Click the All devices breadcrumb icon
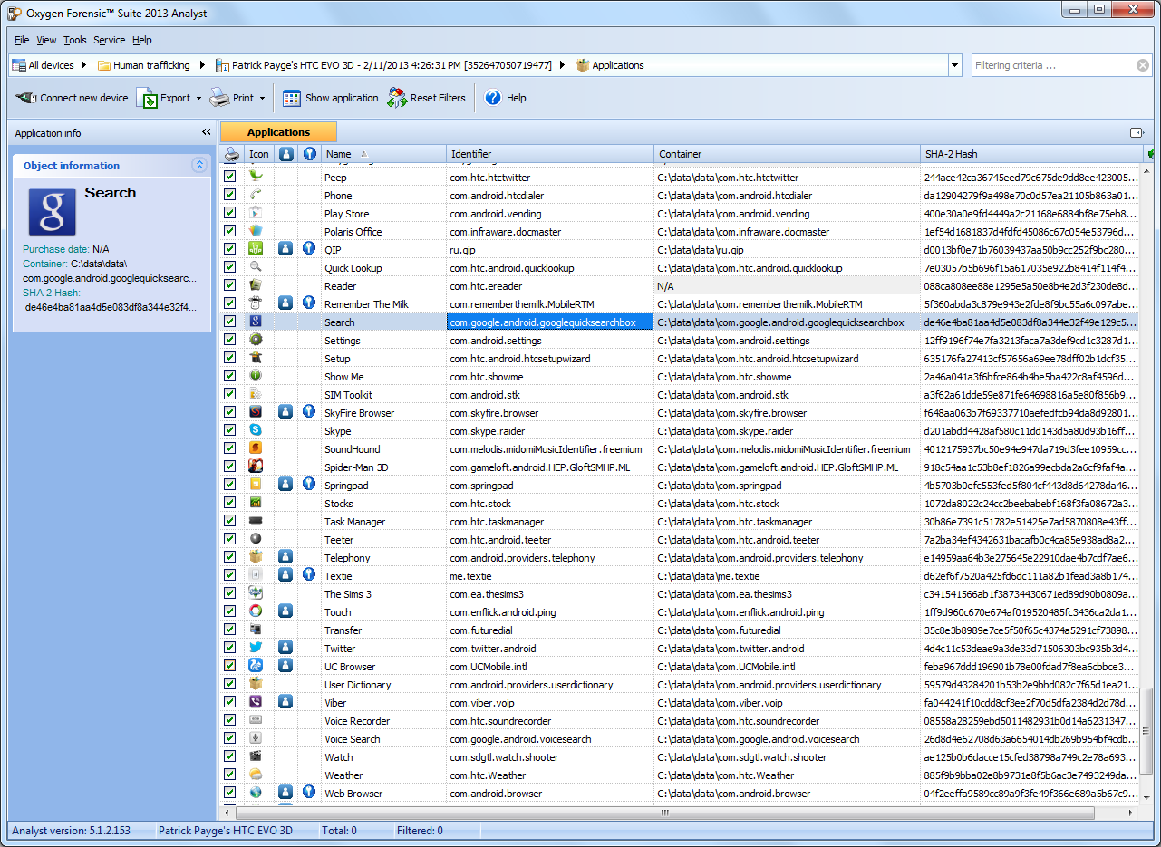The width and height of the screenshot is (1161, 847). (x=19, y=65)
